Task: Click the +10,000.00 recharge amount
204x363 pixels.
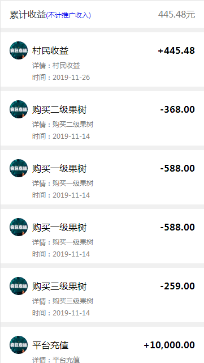Action: 169,345
